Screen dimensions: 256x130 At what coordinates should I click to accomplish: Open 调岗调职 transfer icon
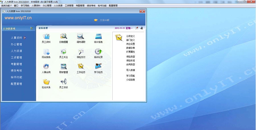[81, 36]
